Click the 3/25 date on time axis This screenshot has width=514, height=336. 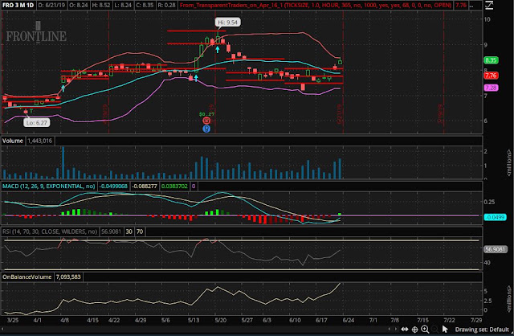(13, 320)
